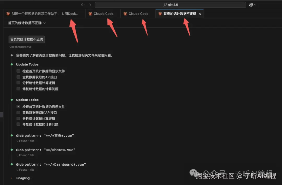
Task: Check the 修复统计数据的计算问题 checkbox
Action: (18, 89)
